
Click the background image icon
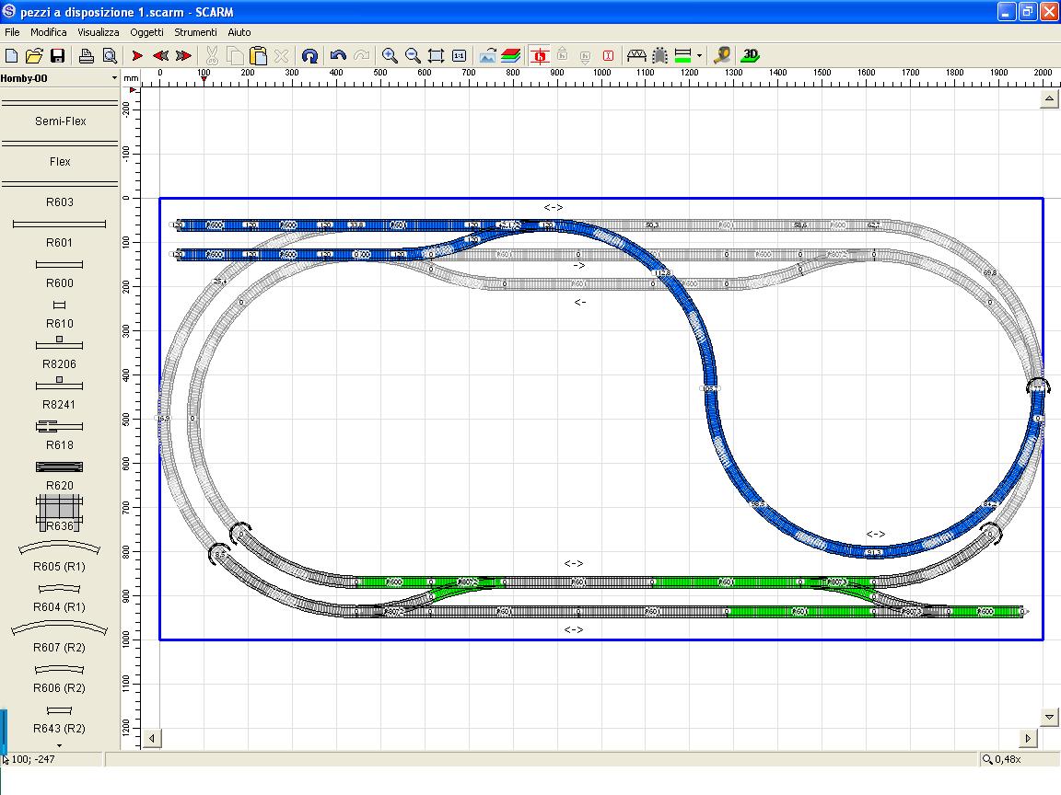point(488,55)
